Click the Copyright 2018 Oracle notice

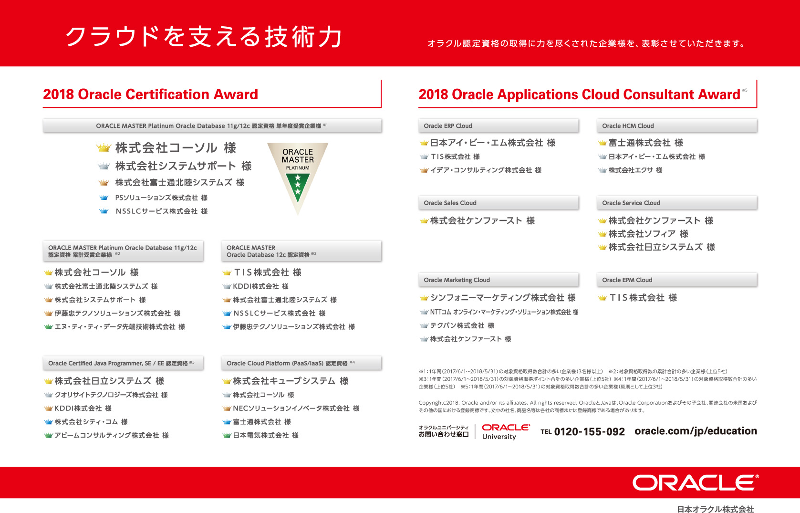[588, 407]
